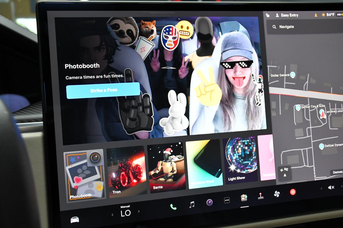Open the climate fan icon
The height and width of the screenshot is (228, 343).
(x=277, y=194)
